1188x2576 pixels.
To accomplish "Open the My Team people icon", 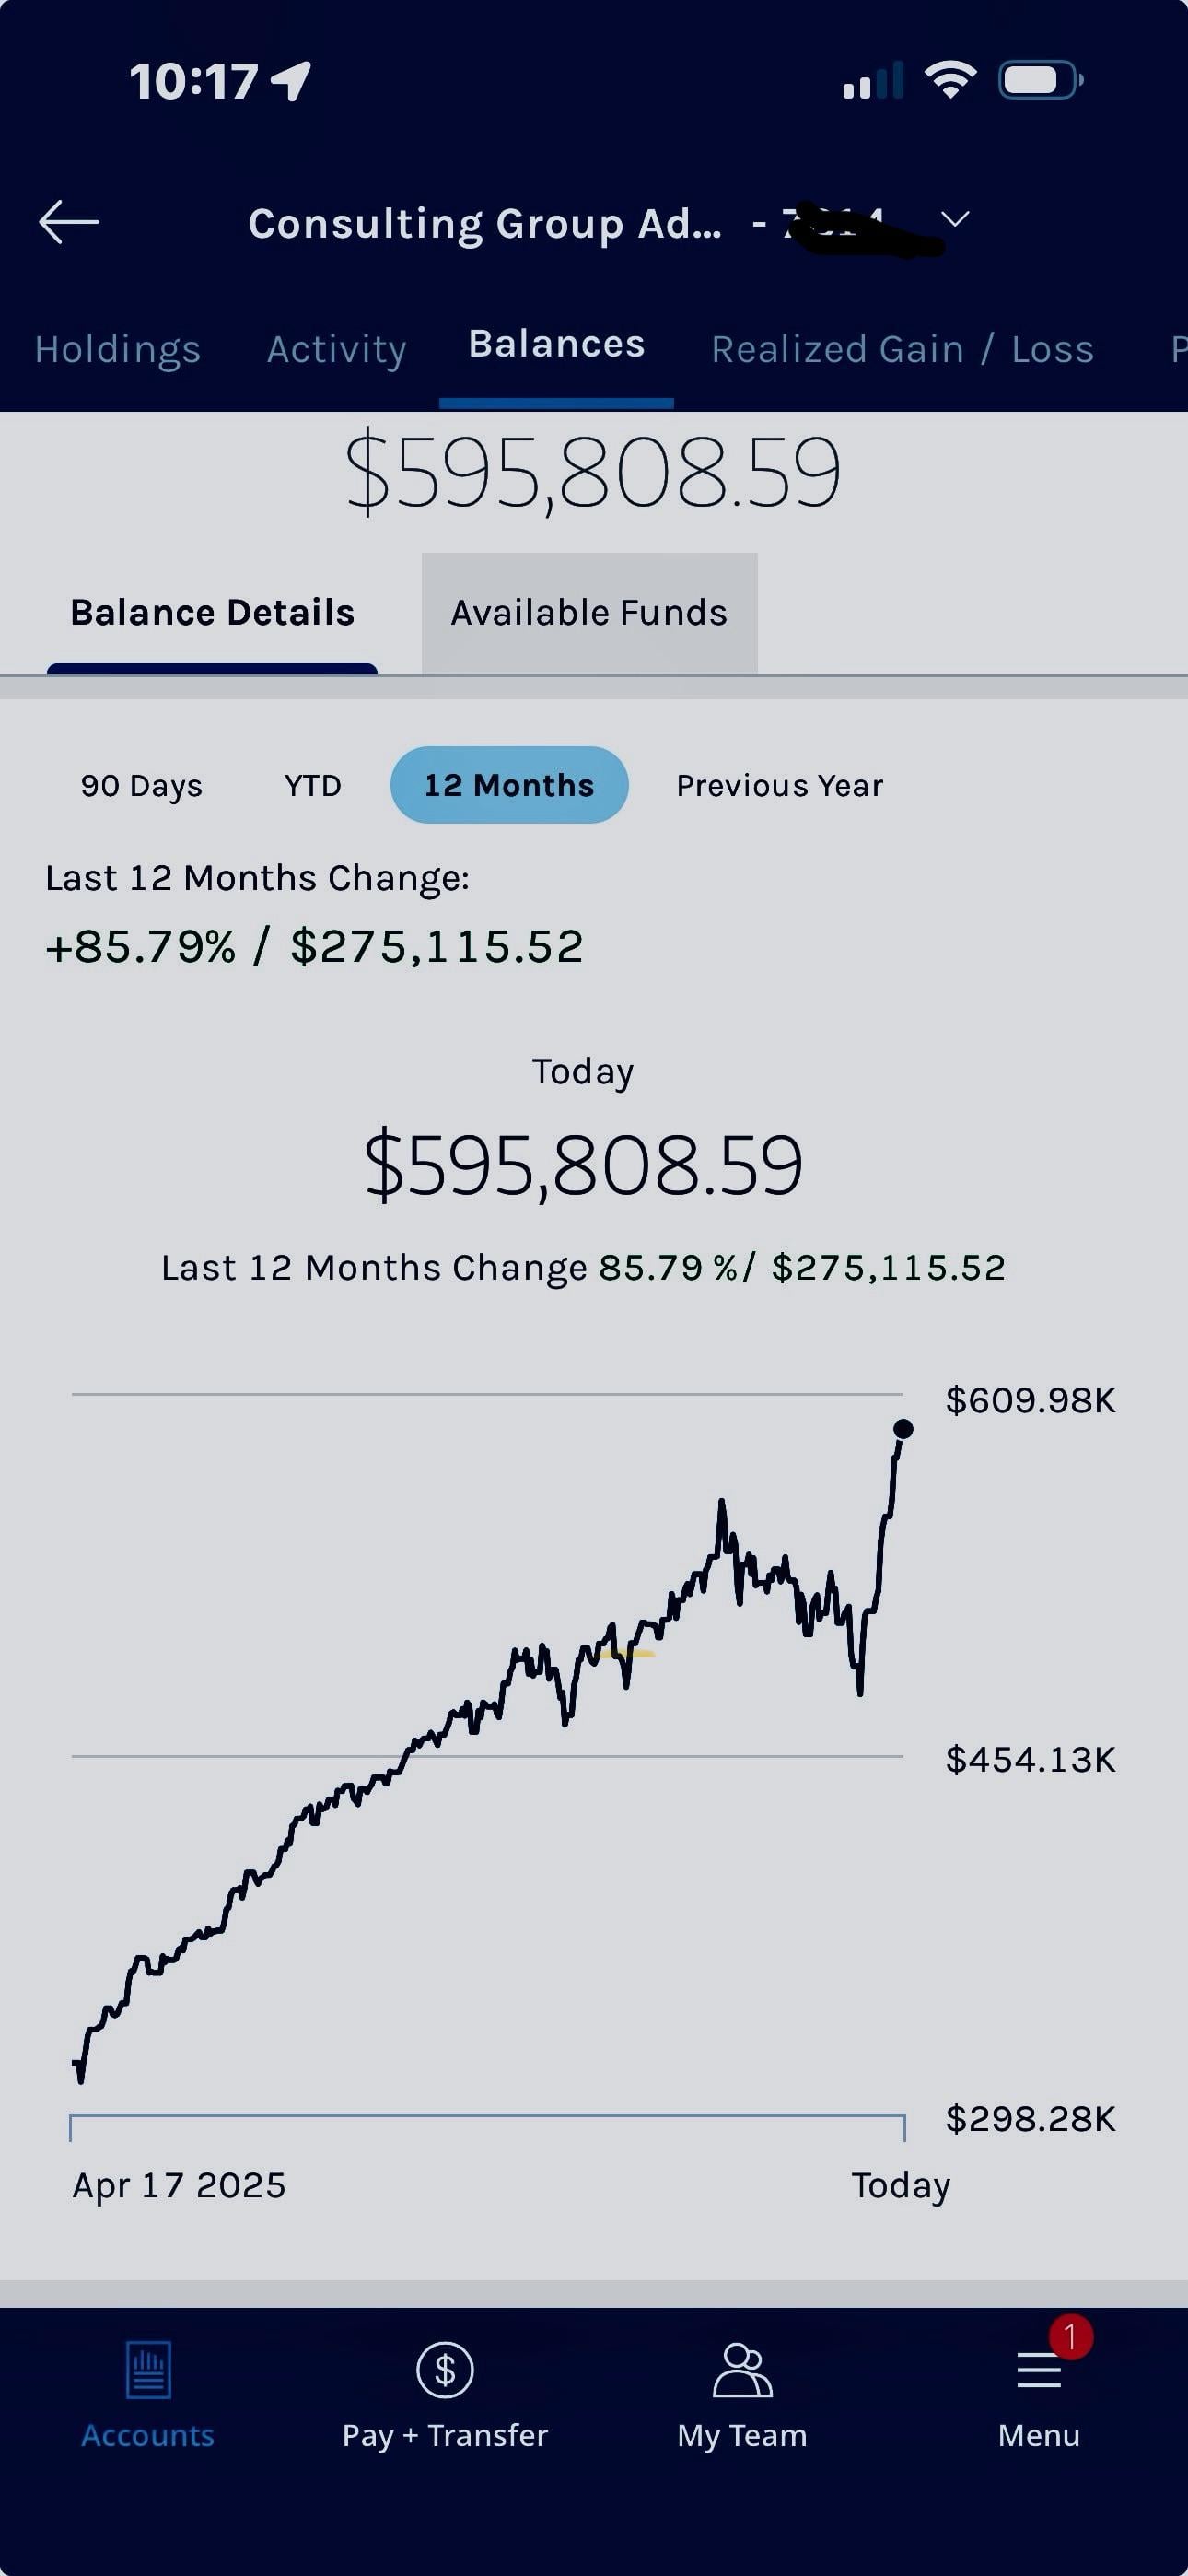I will point(742,2370).
